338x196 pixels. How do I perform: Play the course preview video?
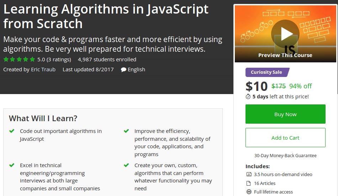click(285, 34)
